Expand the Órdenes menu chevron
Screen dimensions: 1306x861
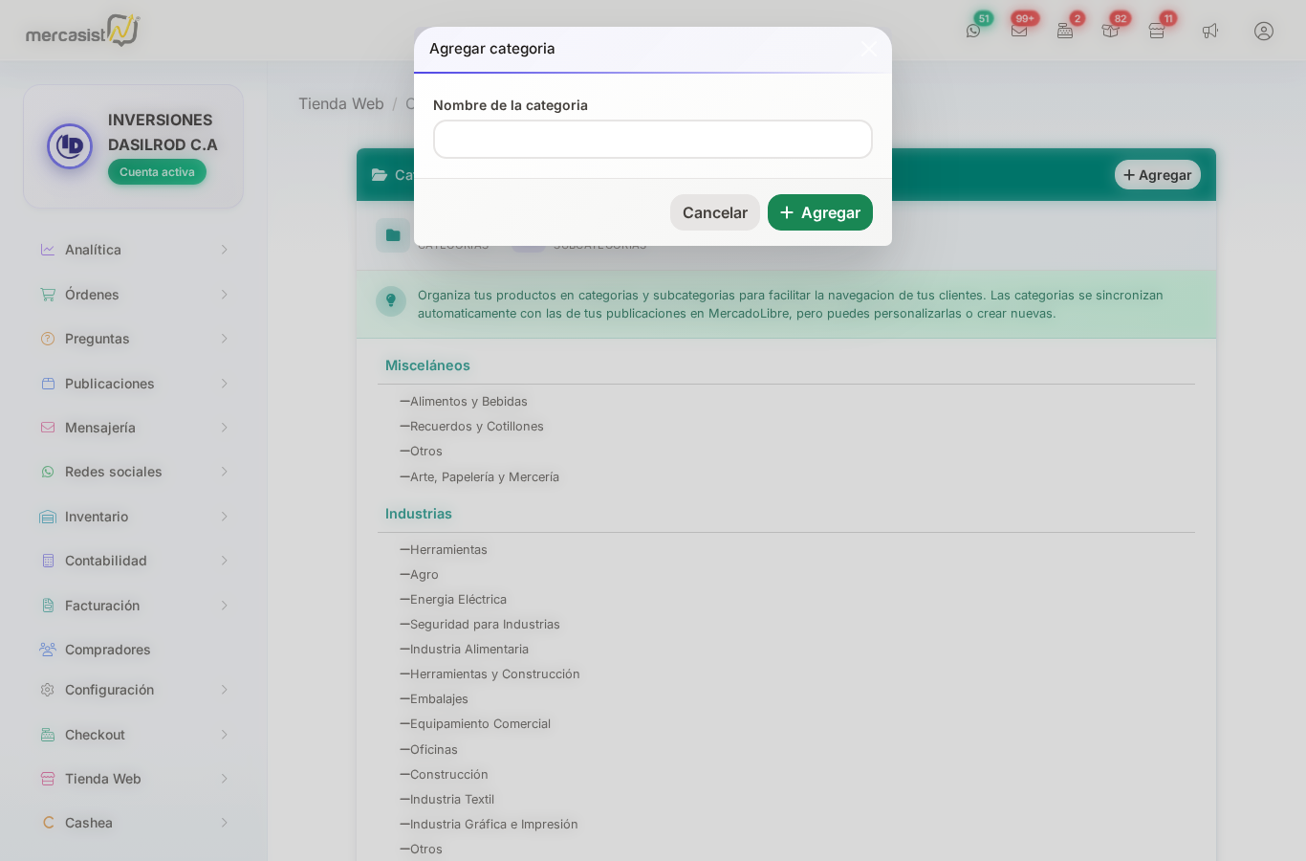224,295
